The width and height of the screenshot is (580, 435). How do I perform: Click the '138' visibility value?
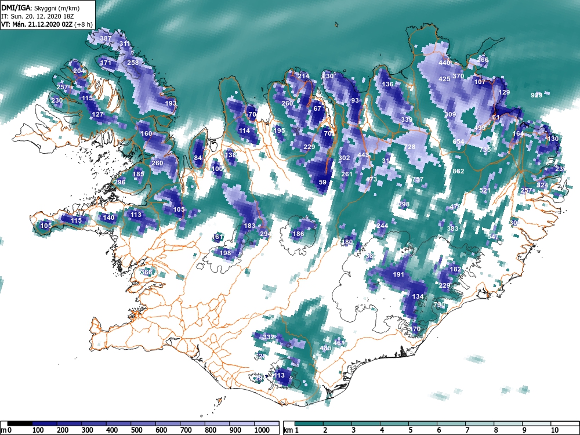coord(230,155)
